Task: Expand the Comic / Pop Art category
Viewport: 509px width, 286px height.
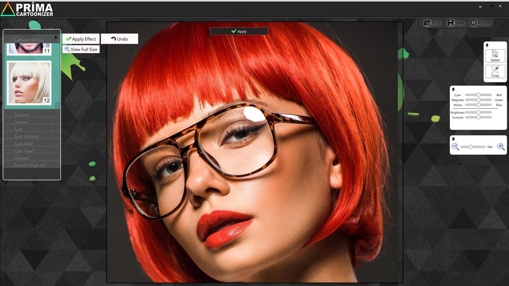Action: pos(32,164)
